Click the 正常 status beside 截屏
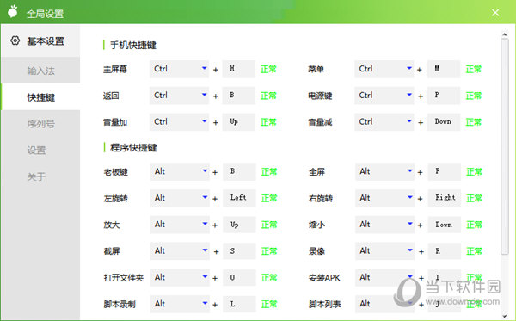The width and height of the screenshot is (516, 321). 269,251
